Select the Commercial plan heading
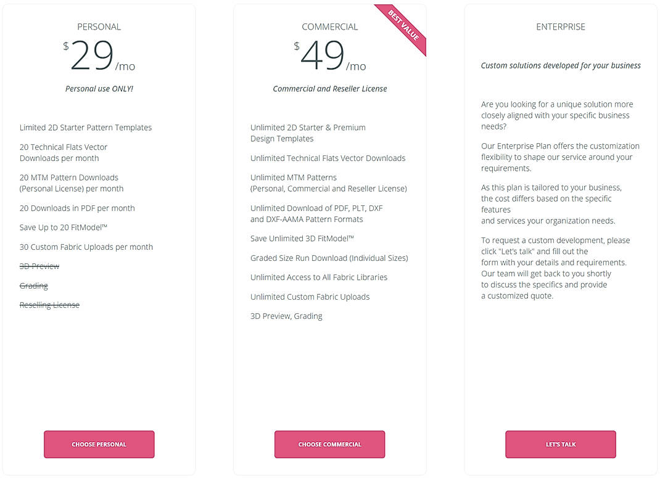Image resolution: width=660 pixels, height=478 pixels. click(329, 27)
